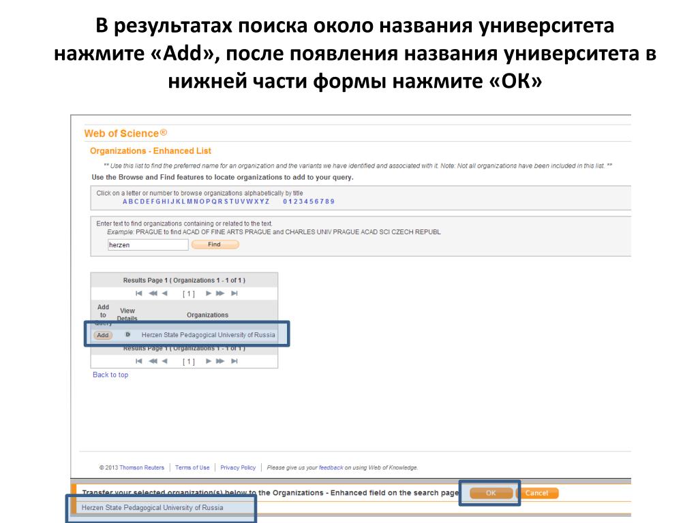Click the Find button
The height and width of the screenshot is (523, 698).
[215, 244]
